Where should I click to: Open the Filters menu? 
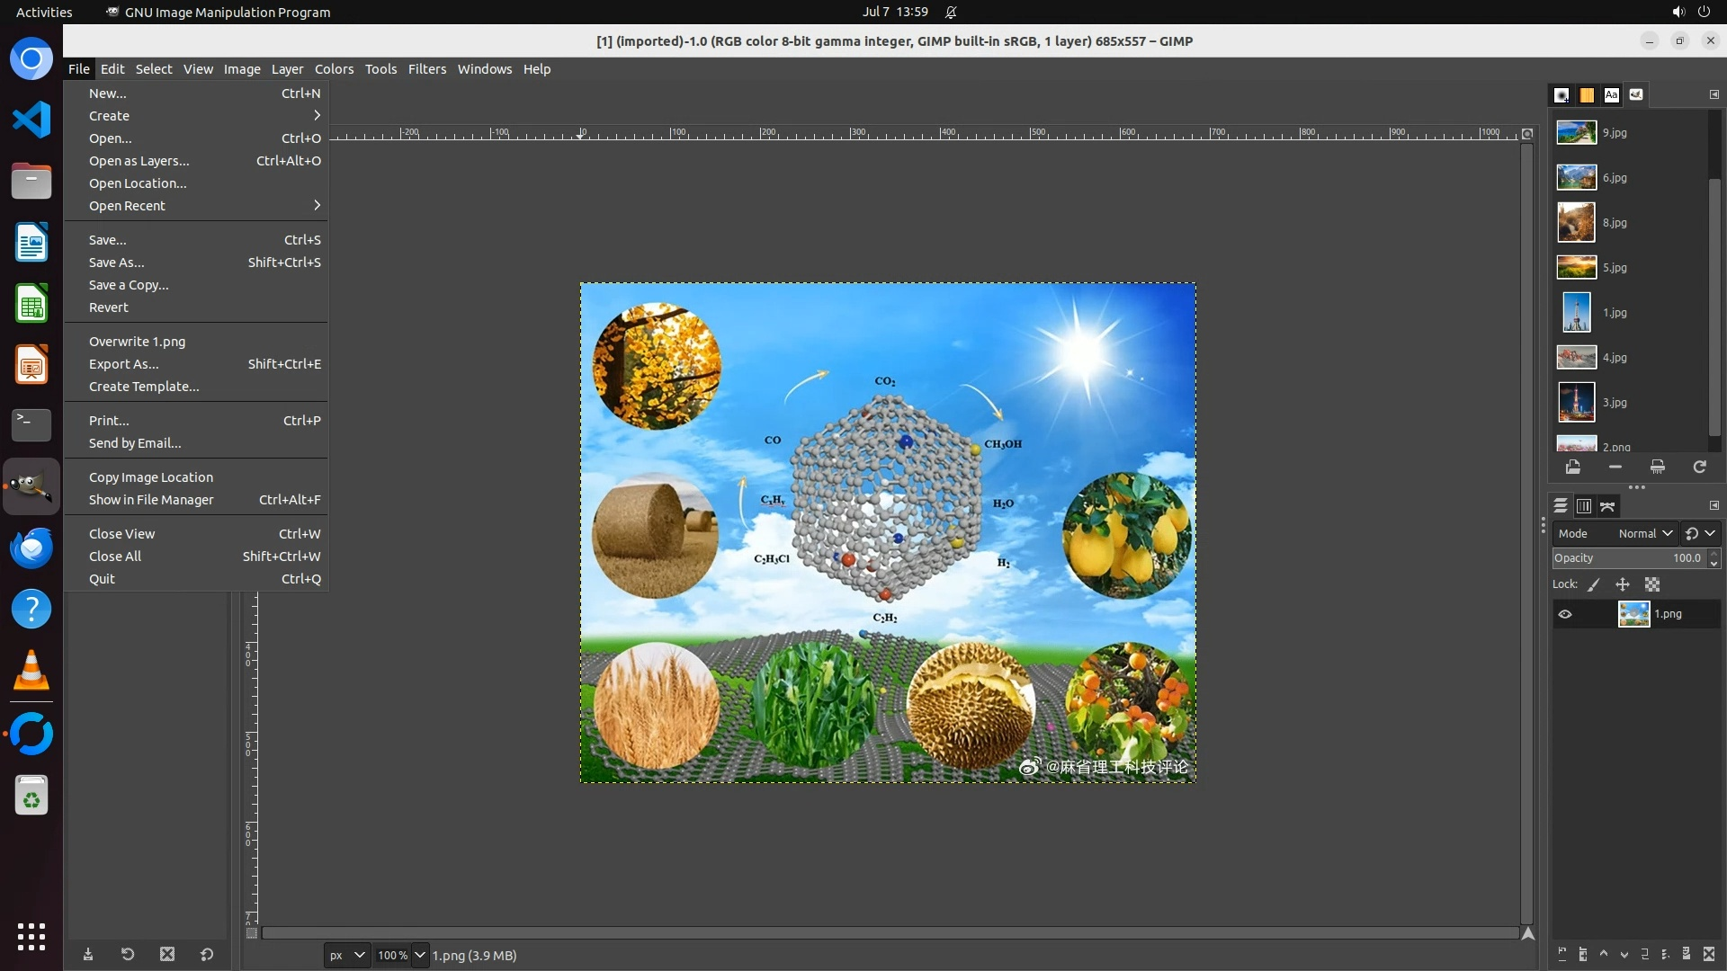click(x=426, y=69)
